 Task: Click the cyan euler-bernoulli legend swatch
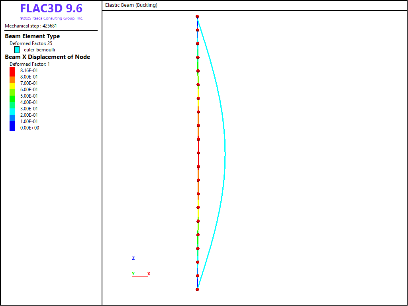17,50
